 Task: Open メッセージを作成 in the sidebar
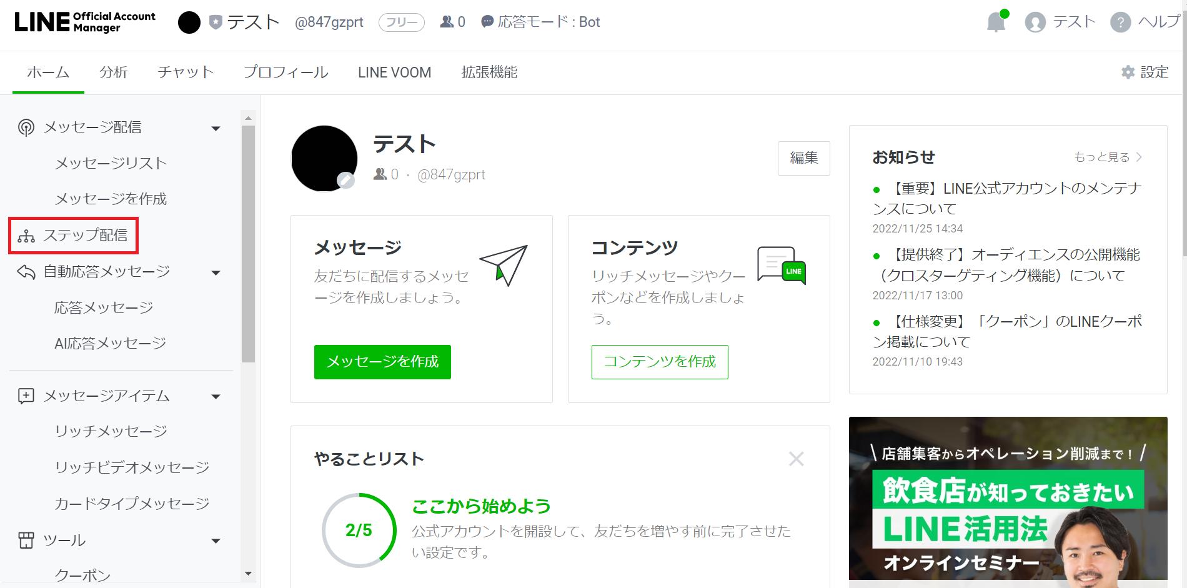pos(111,199)
